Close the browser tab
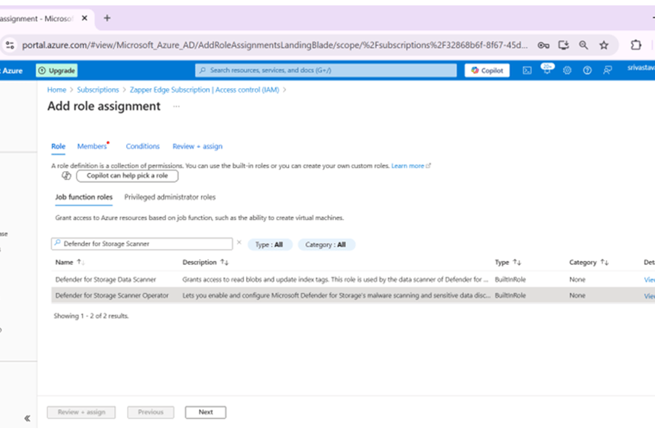 click(x=84, y=18)
